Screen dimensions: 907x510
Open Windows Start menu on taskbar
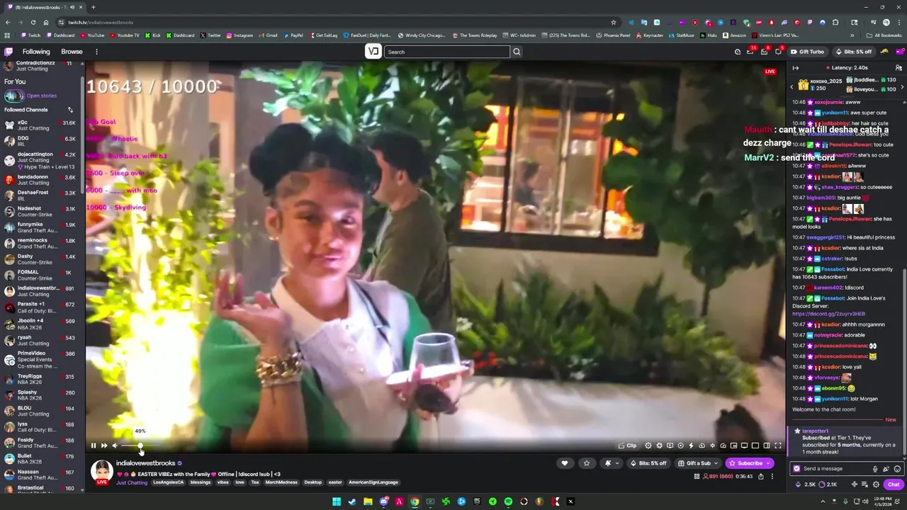[x=337, y=501]
